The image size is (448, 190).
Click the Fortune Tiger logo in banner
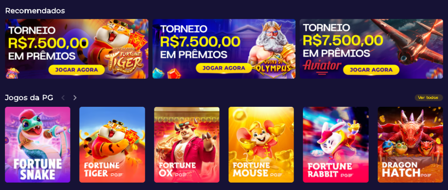124,61
